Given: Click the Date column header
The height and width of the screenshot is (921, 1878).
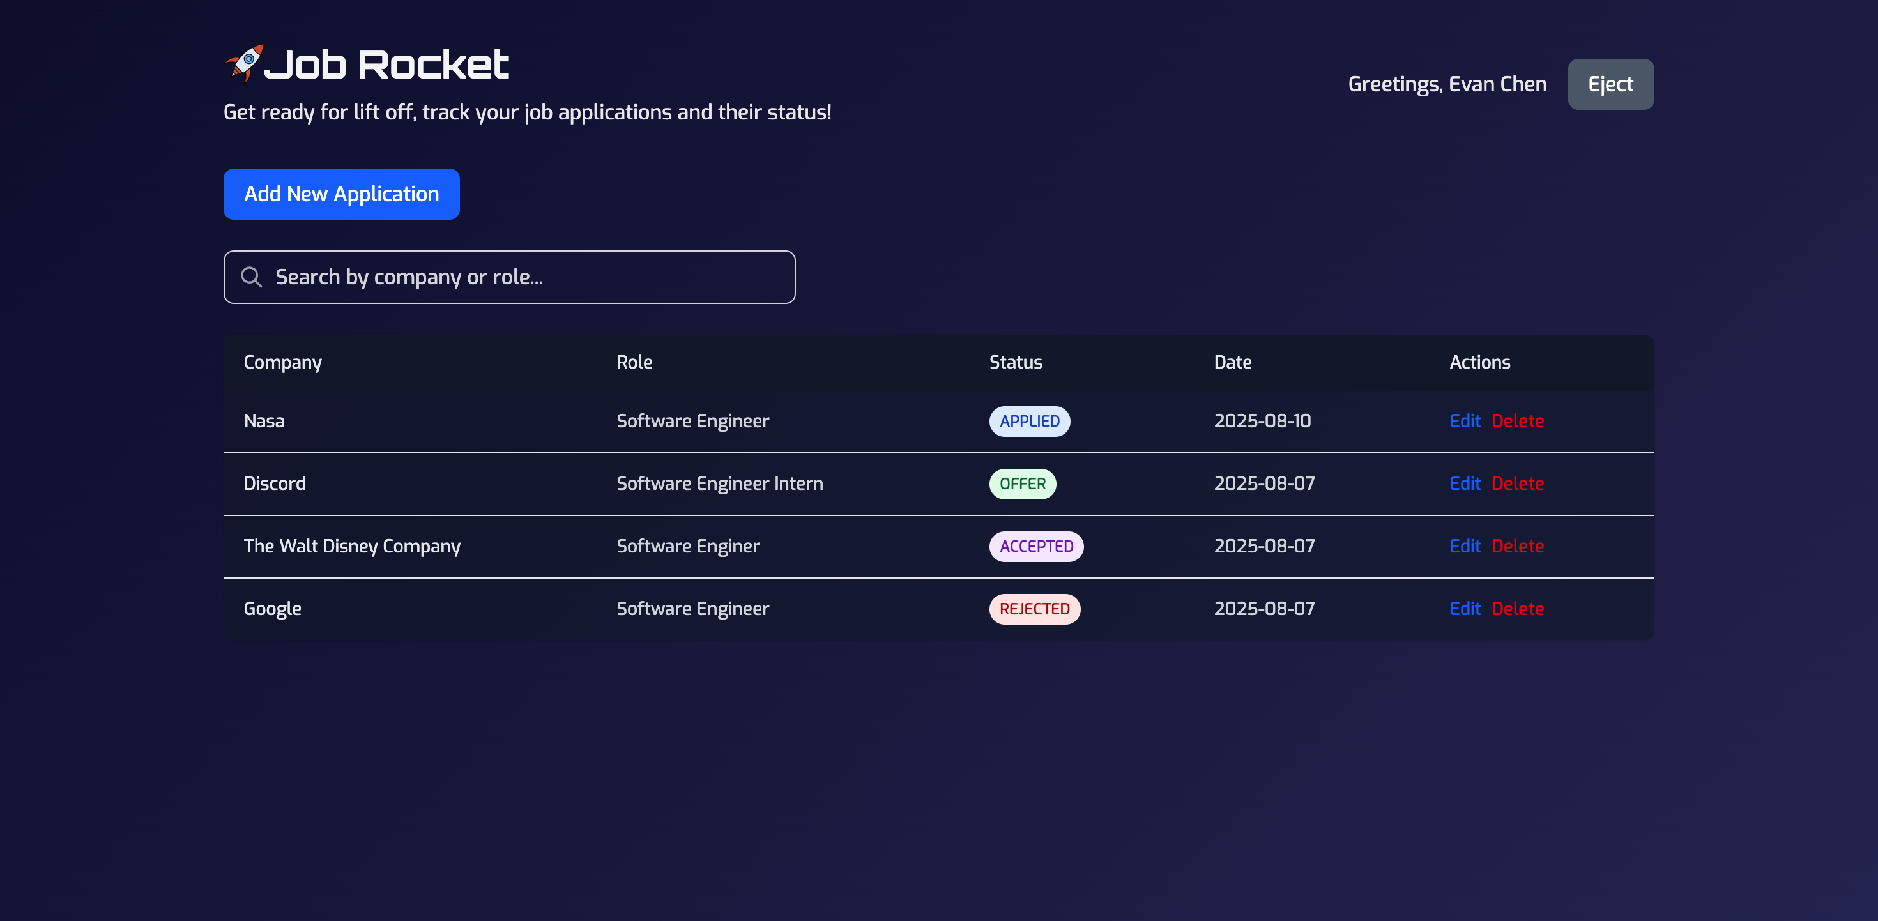Looking at the screenshot, I should coord(1232,362).
